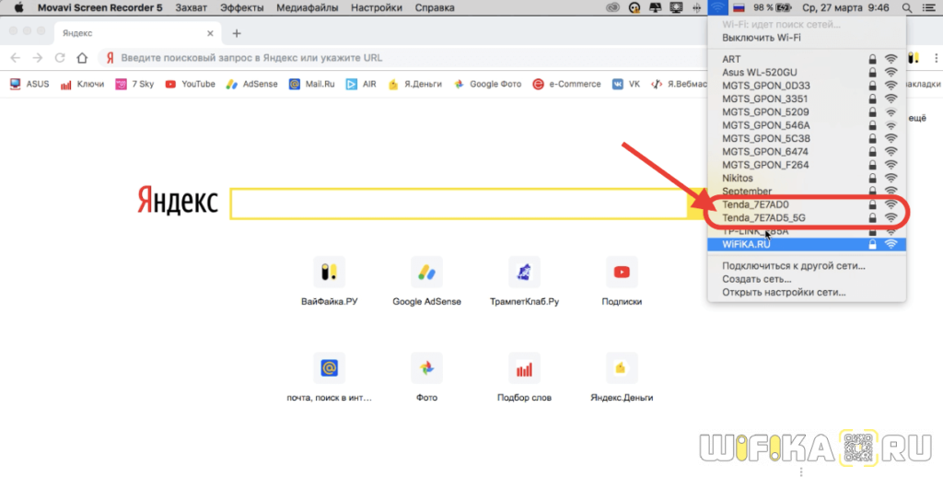The height and width of the screenshot is (477, 943).
Task: Reload the page
Action: click(60, 58)
